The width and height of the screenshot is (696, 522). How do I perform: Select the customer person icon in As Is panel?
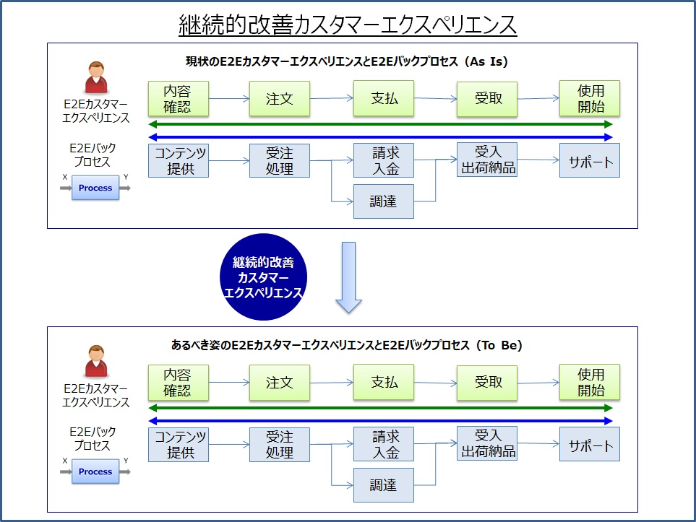(96, 77)
